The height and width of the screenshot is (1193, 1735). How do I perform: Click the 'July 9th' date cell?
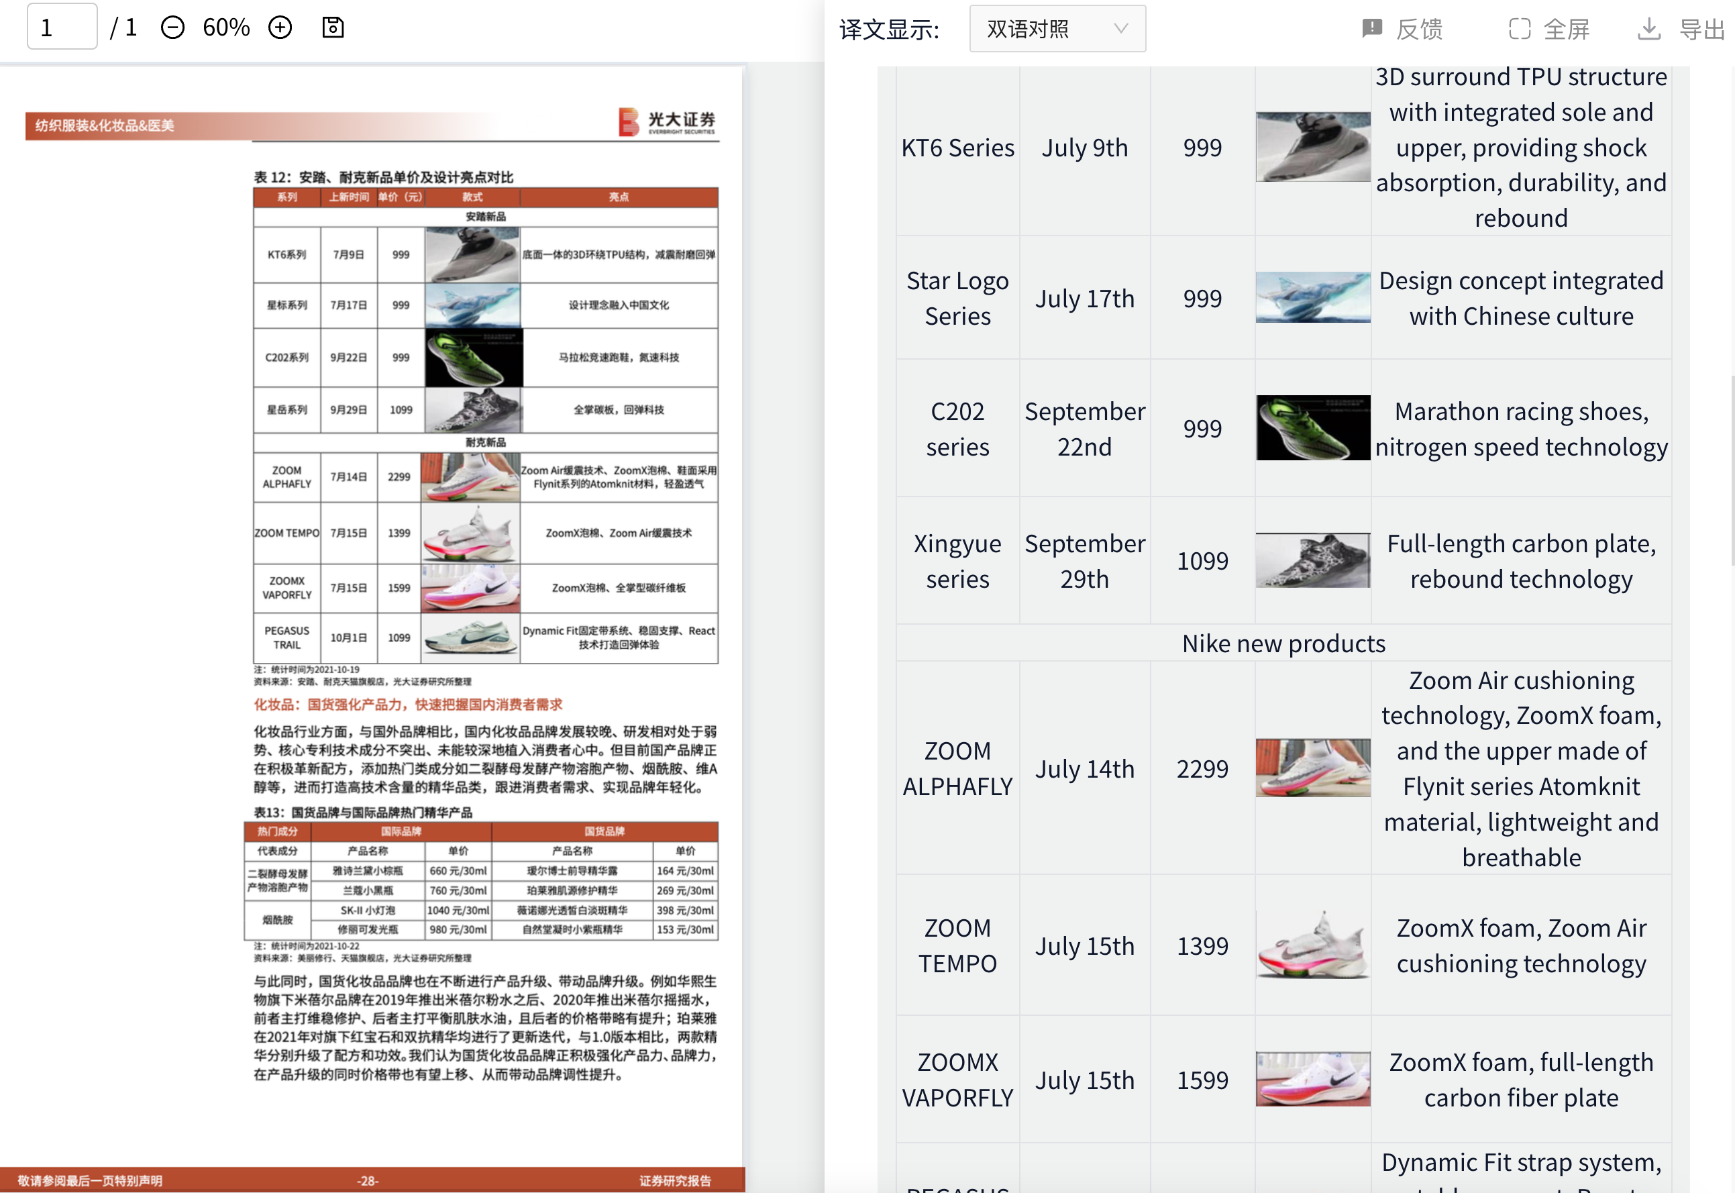1085,148
